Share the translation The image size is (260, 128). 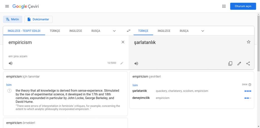248,63
